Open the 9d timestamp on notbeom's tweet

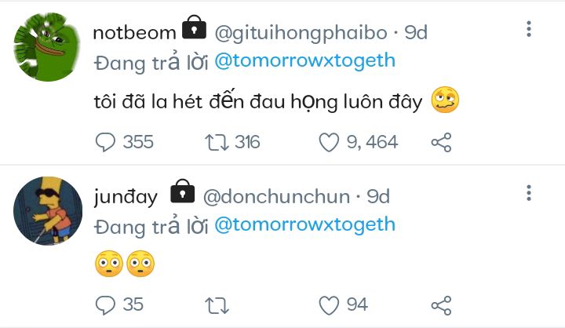click(x=416, y=32)
